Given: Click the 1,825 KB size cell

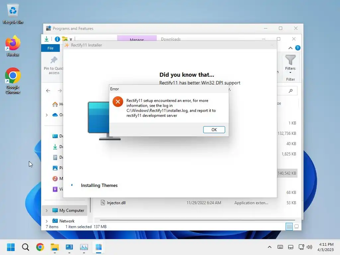Looking at the screenshot, I should (289, 154).
